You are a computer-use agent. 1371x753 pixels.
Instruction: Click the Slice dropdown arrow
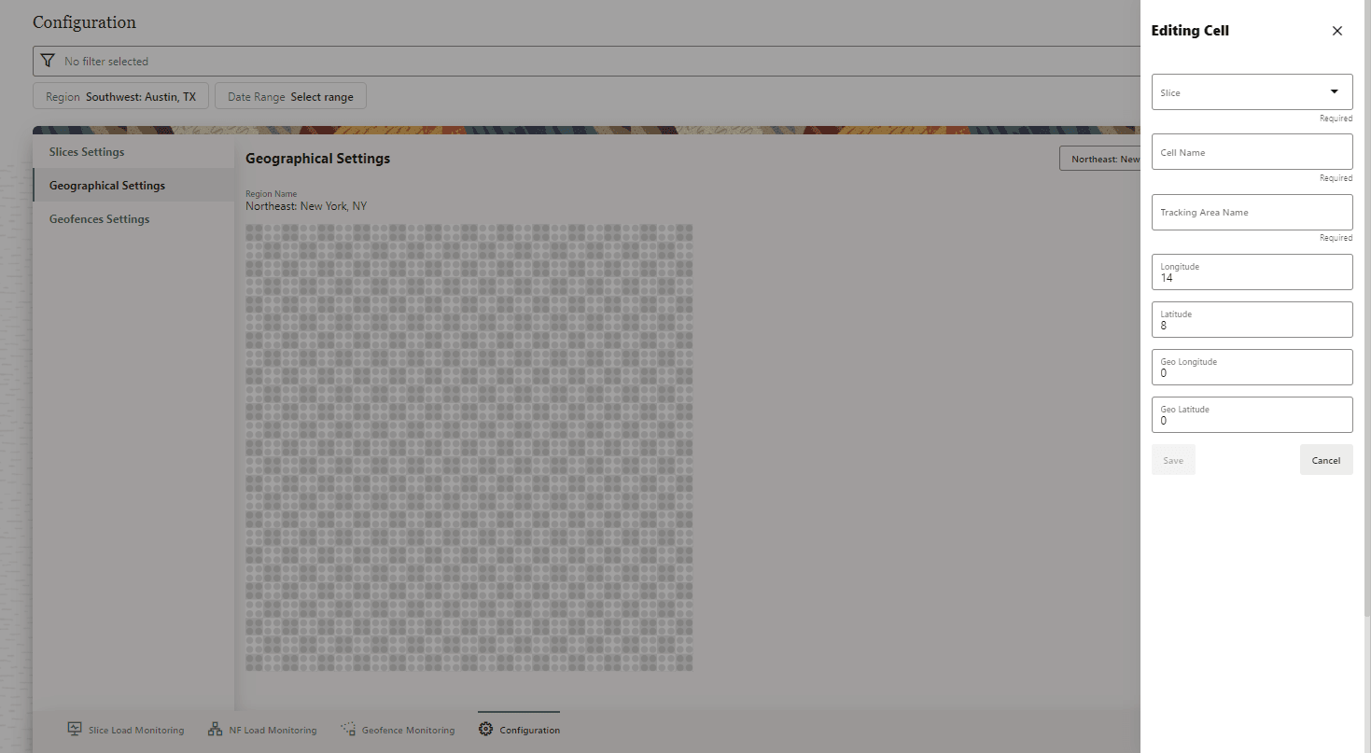pos(1334,91)
